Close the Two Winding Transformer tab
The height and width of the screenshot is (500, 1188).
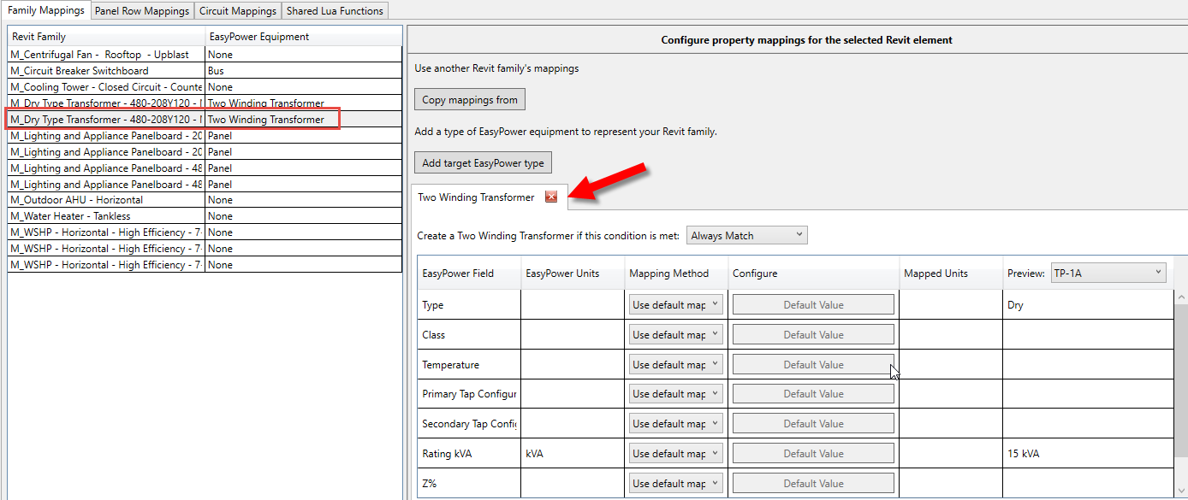point(551,197)
